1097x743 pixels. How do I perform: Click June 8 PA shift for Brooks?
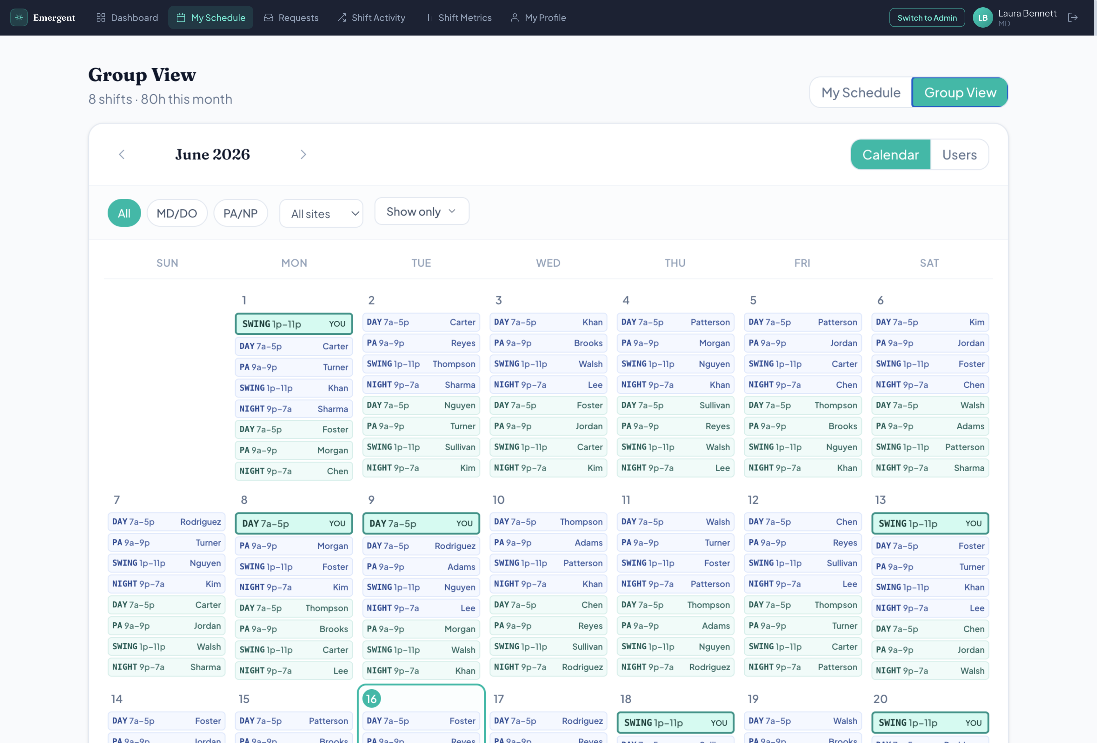[294, 629]
